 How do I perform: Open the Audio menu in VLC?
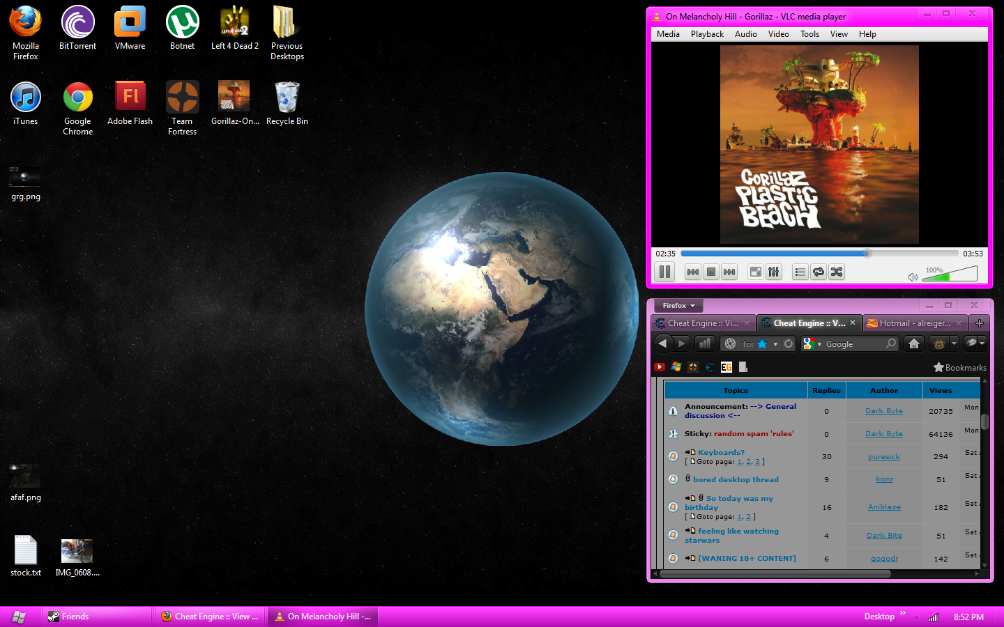[x=745, y=34]
